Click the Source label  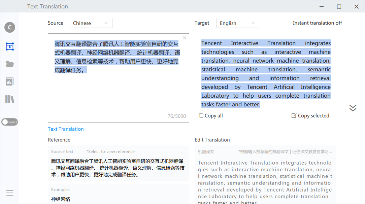(x=56, y=23)
